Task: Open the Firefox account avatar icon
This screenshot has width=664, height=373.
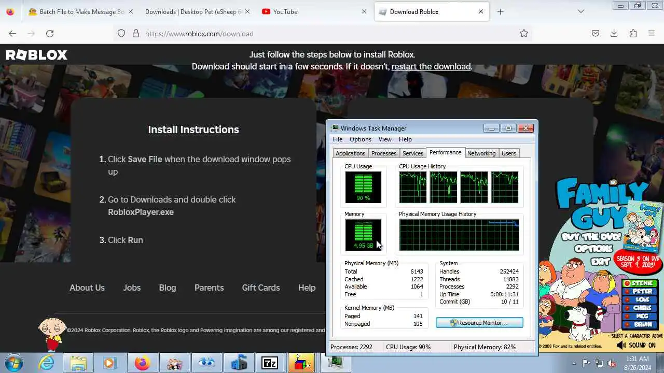Action: pyautogui.click(x=10, y=11)
